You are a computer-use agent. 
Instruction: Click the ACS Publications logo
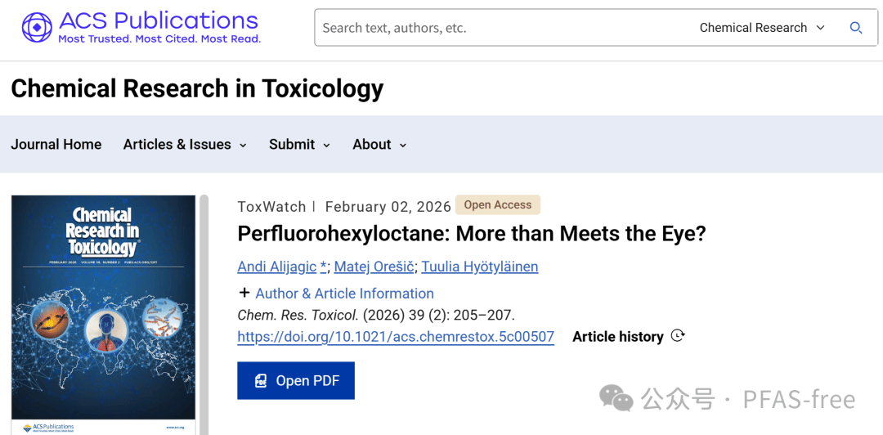tap(141, 26)
